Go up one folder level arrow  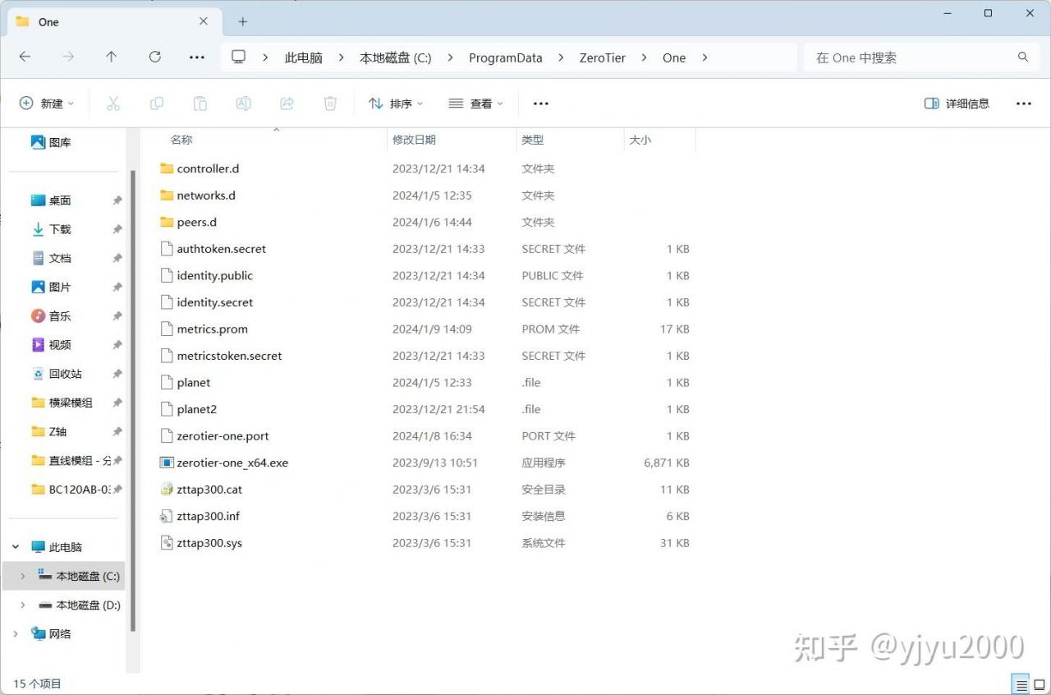(x=112, y=57)
